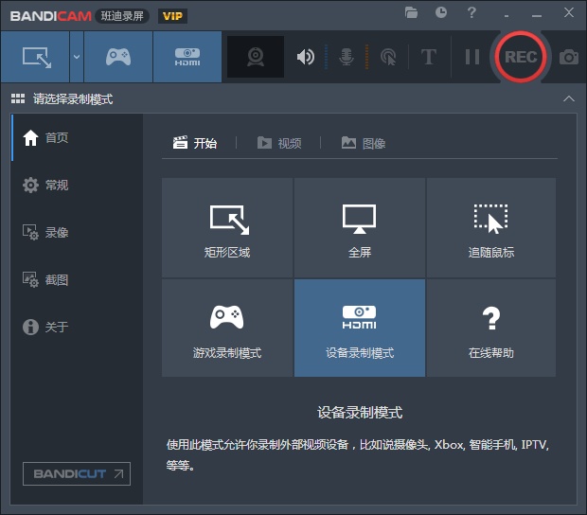
Task: Select rectangle screen recording mode in toolbar
Action: 35,57
